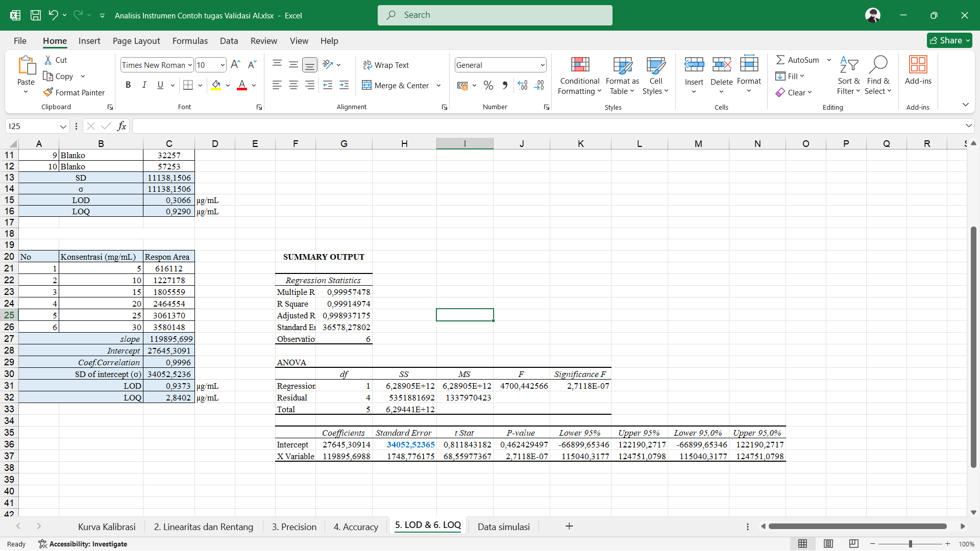Click the Percent Style icon
This screenshot has height=551, width=980.
(x=488, y=85)
